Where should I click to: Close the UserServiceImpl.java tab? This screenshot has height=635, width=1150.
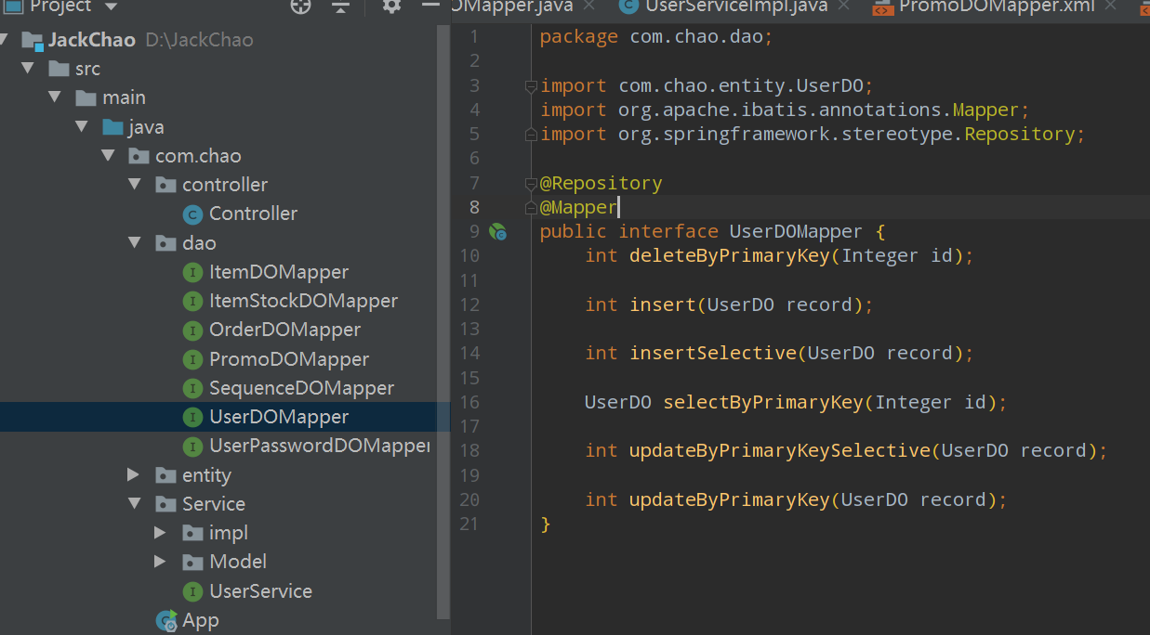click(x=844, y=6)
